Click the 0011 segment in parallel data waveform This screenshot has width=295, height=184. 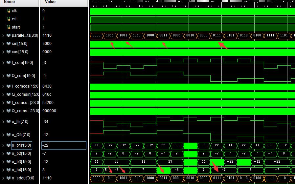[163, 35]
